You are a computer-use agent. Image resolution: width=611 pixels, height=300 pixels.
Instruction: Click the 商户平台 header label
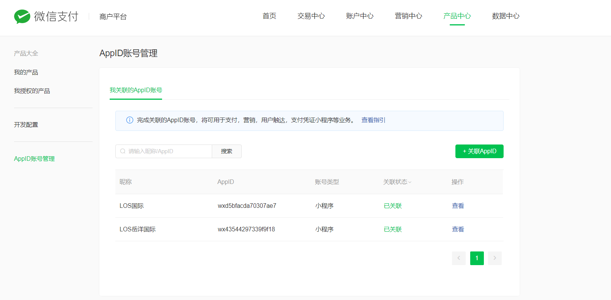click(113, 17)
